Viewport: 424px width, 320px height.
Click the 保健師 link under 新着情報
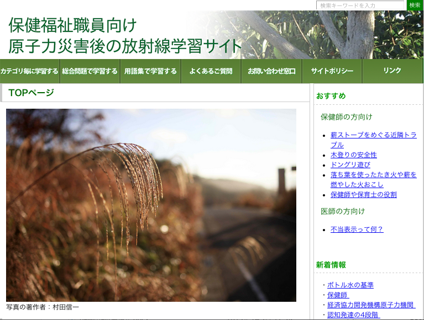[x=338, y=295]
